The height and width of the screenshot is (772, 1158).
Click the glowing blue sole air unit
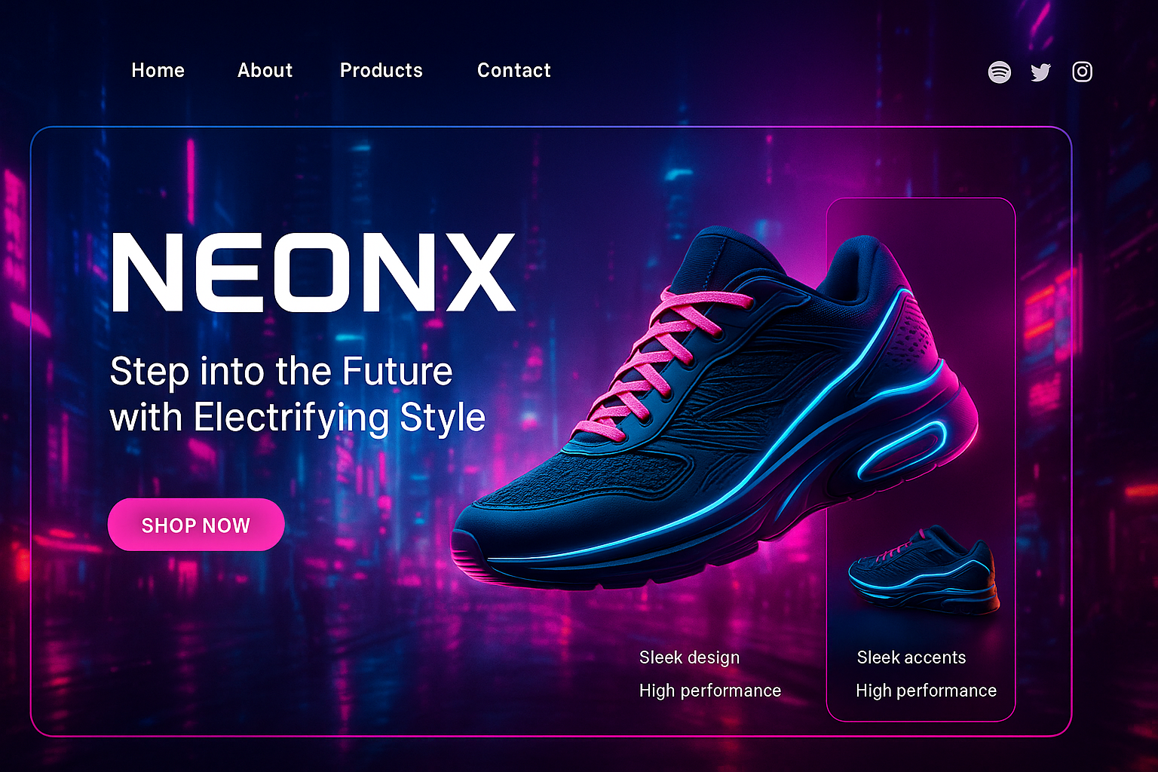point(902,450)
